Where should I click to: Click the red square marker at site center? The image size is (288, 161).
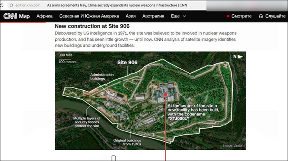pyautogui.click(x=165, y=95)
